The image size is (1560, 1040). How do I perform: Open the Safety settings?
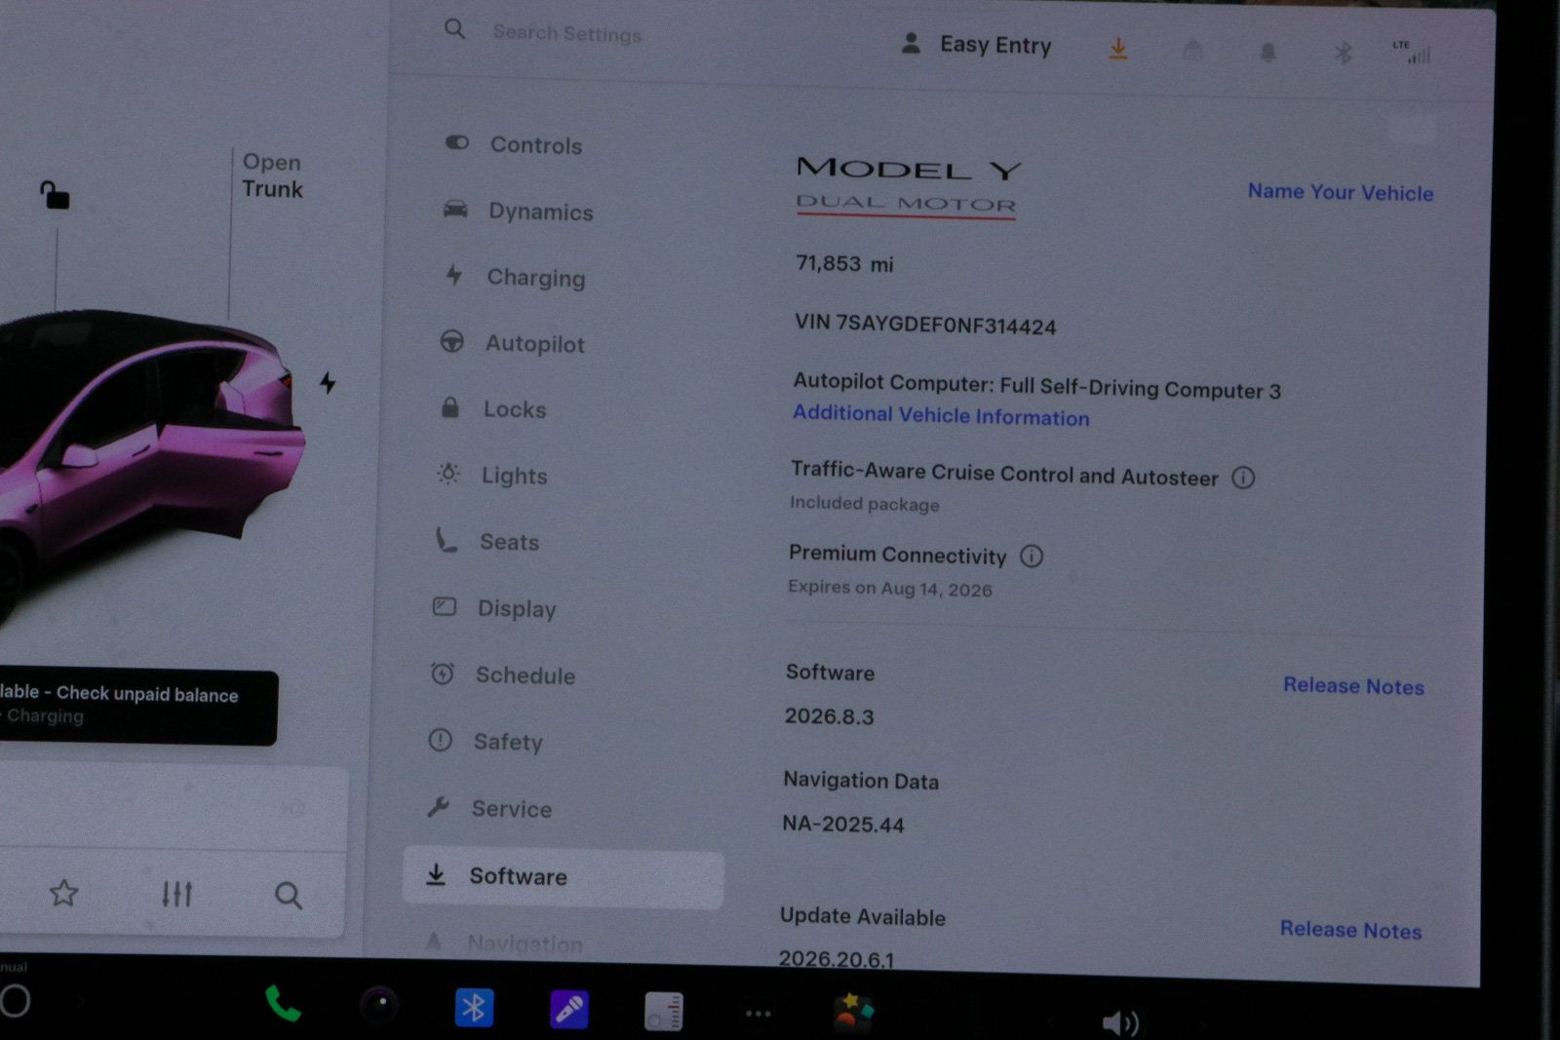[486, 741]
